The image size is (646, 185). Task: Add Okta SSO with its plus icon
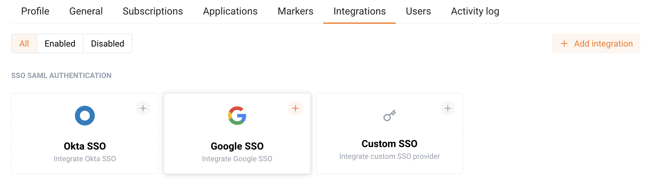tap(143, 108)
